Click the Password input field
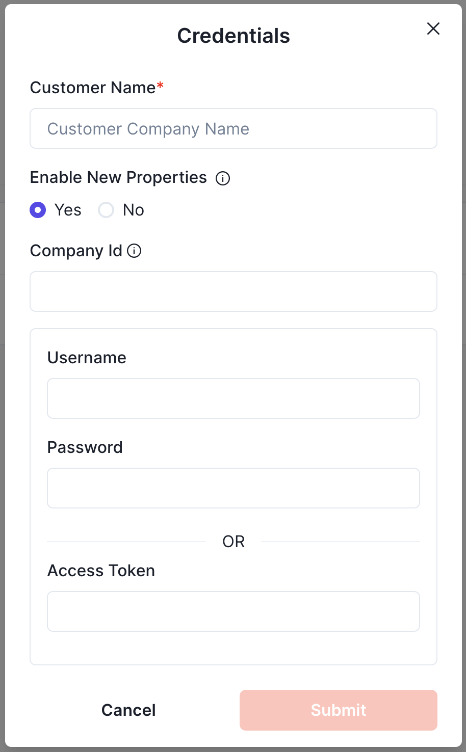Screen dimensions: 466x752 tap(234, 488)
